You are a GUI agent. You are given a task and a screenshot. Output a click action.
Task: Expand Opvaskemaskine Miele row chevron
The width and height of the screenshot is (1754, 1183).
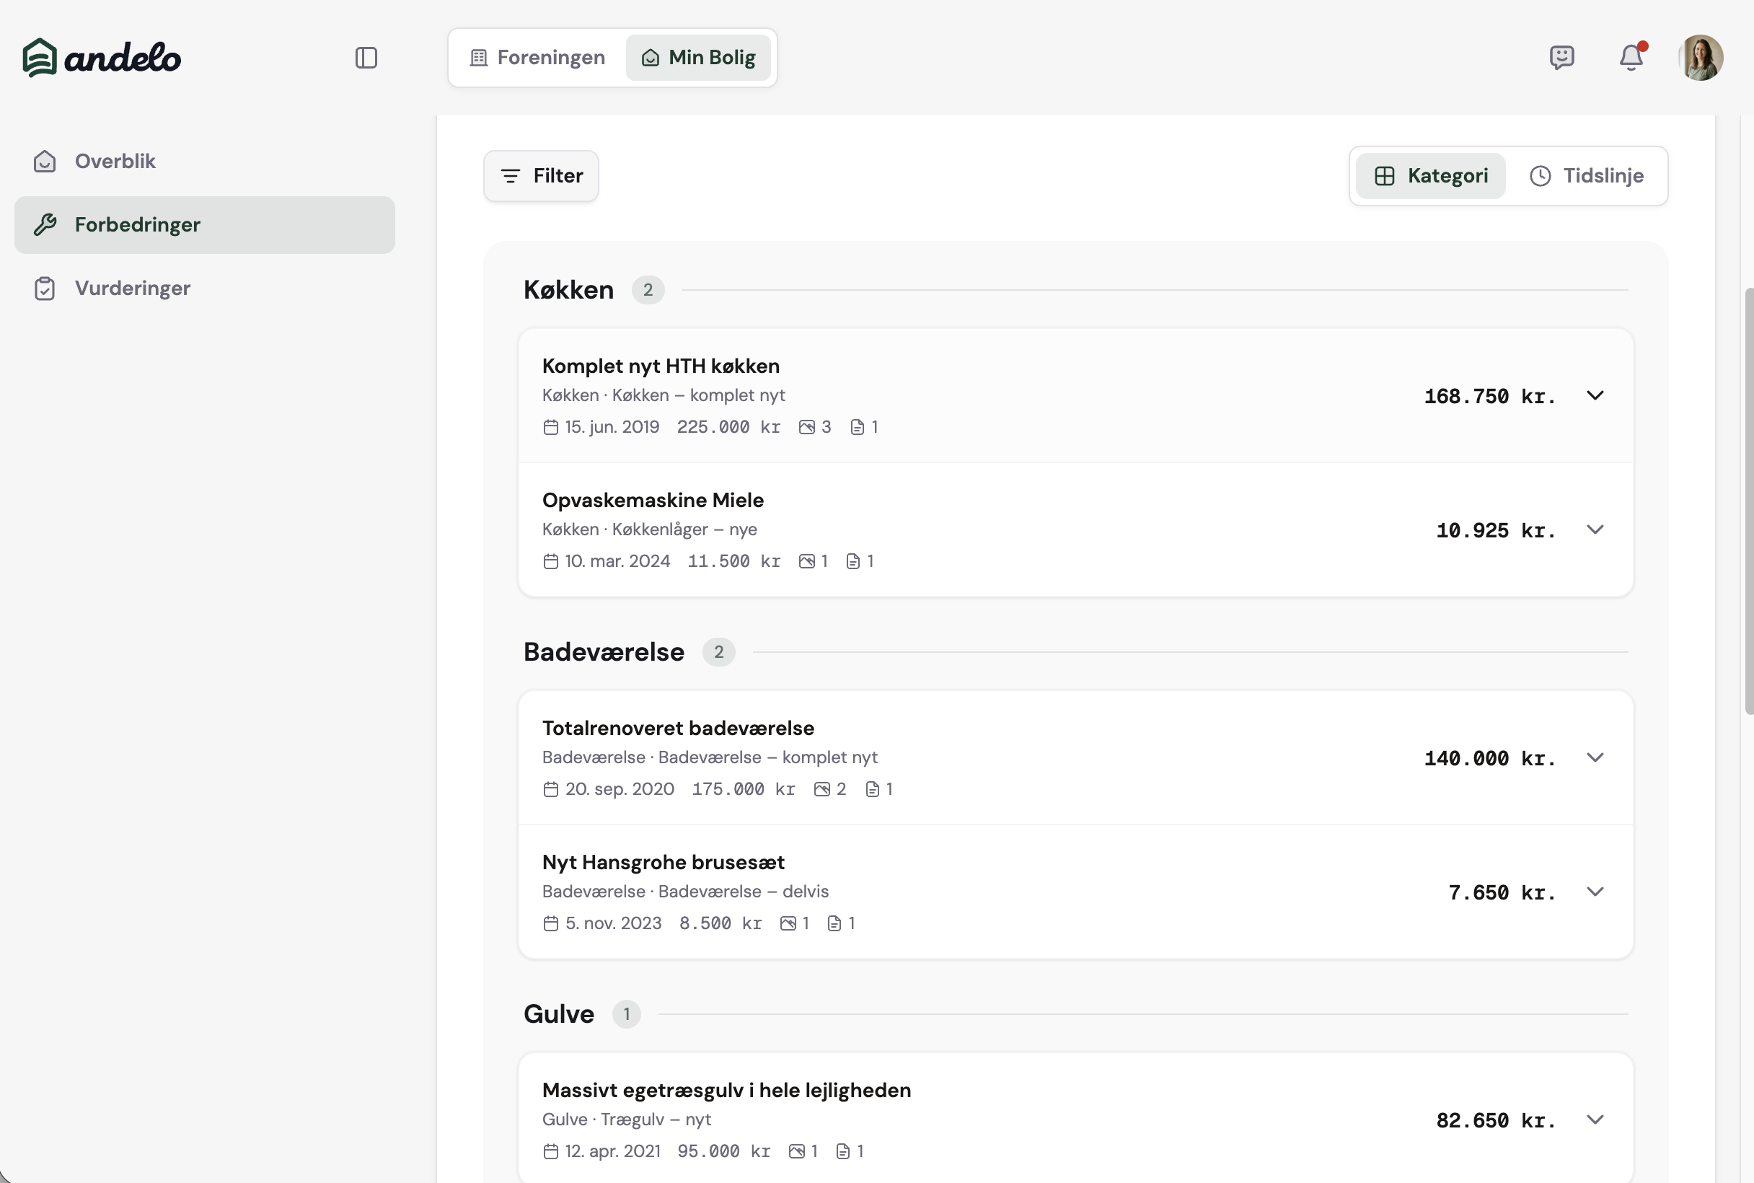[1594, 529]
